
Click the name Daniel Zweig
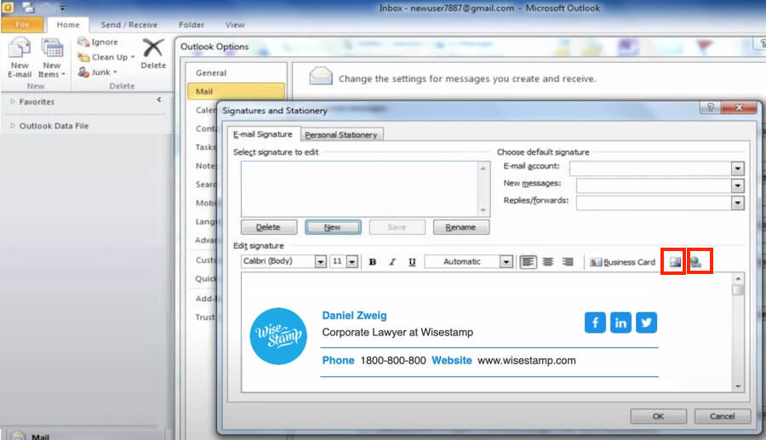tap(354, 316)
